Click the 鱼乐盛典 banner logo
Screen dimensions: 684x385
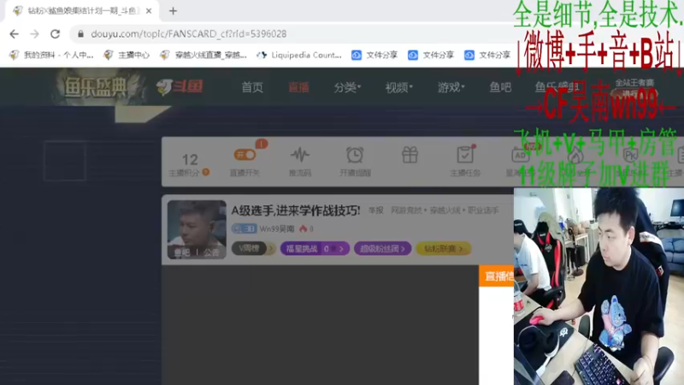tap(95, 87)
